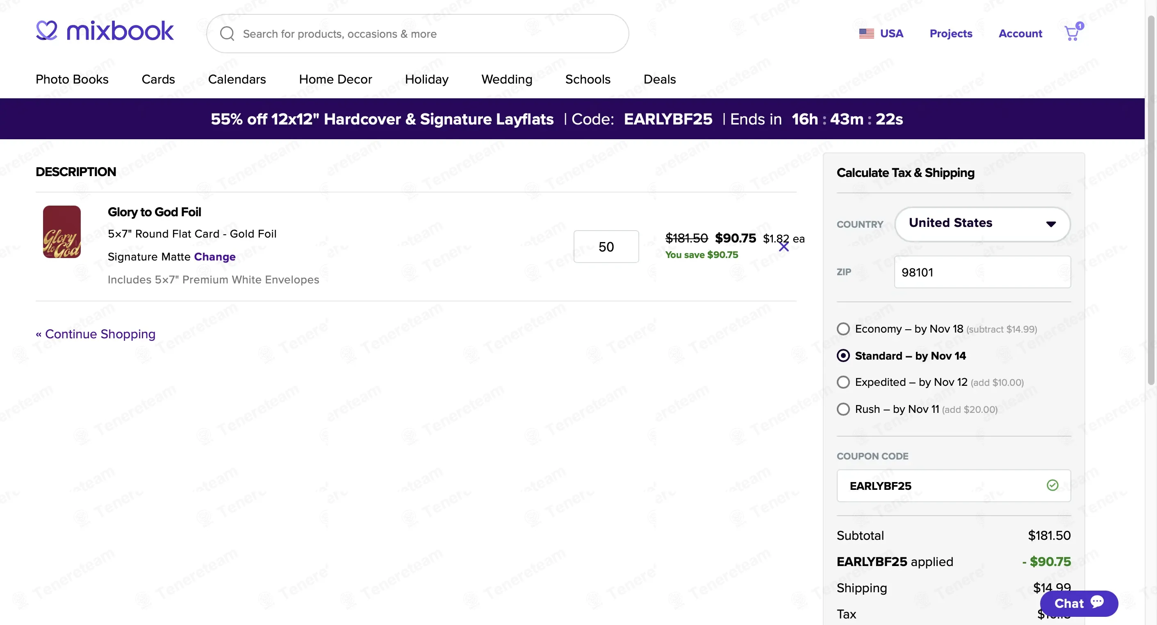Click the page vertical scrollbar
This screenshot has height=625, width=1157.
coord(1151,199)
